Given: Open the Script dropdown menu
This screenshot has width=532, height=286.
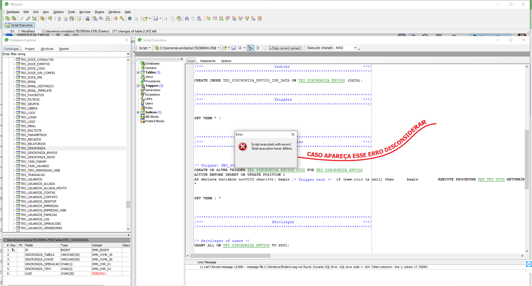Looking at the screenshot, I should 145,48.
